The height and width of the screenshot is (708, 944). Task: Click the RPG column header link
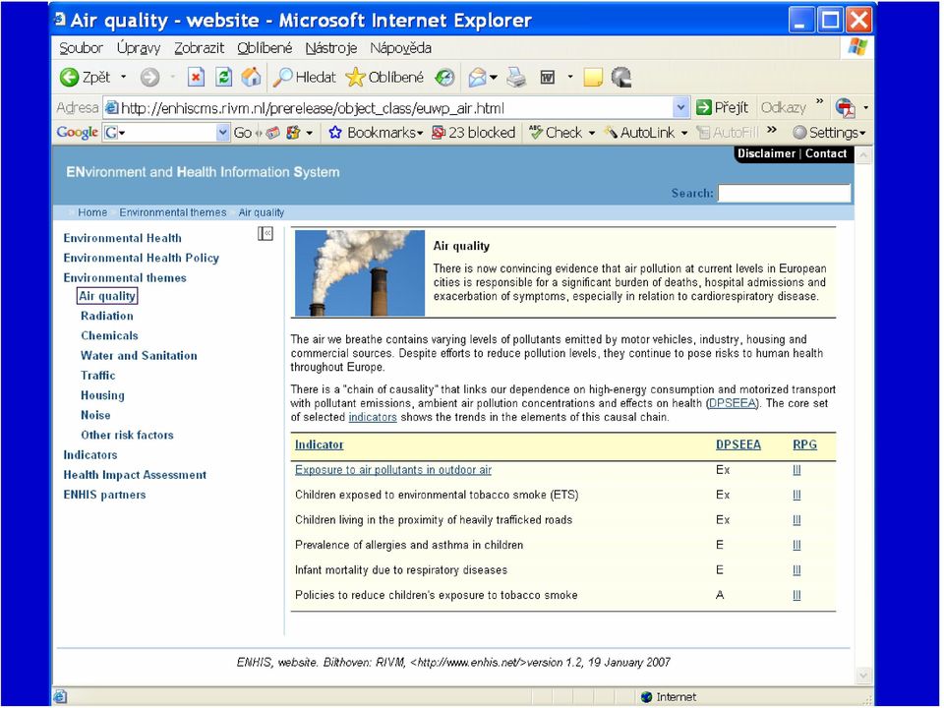[805, 444]
